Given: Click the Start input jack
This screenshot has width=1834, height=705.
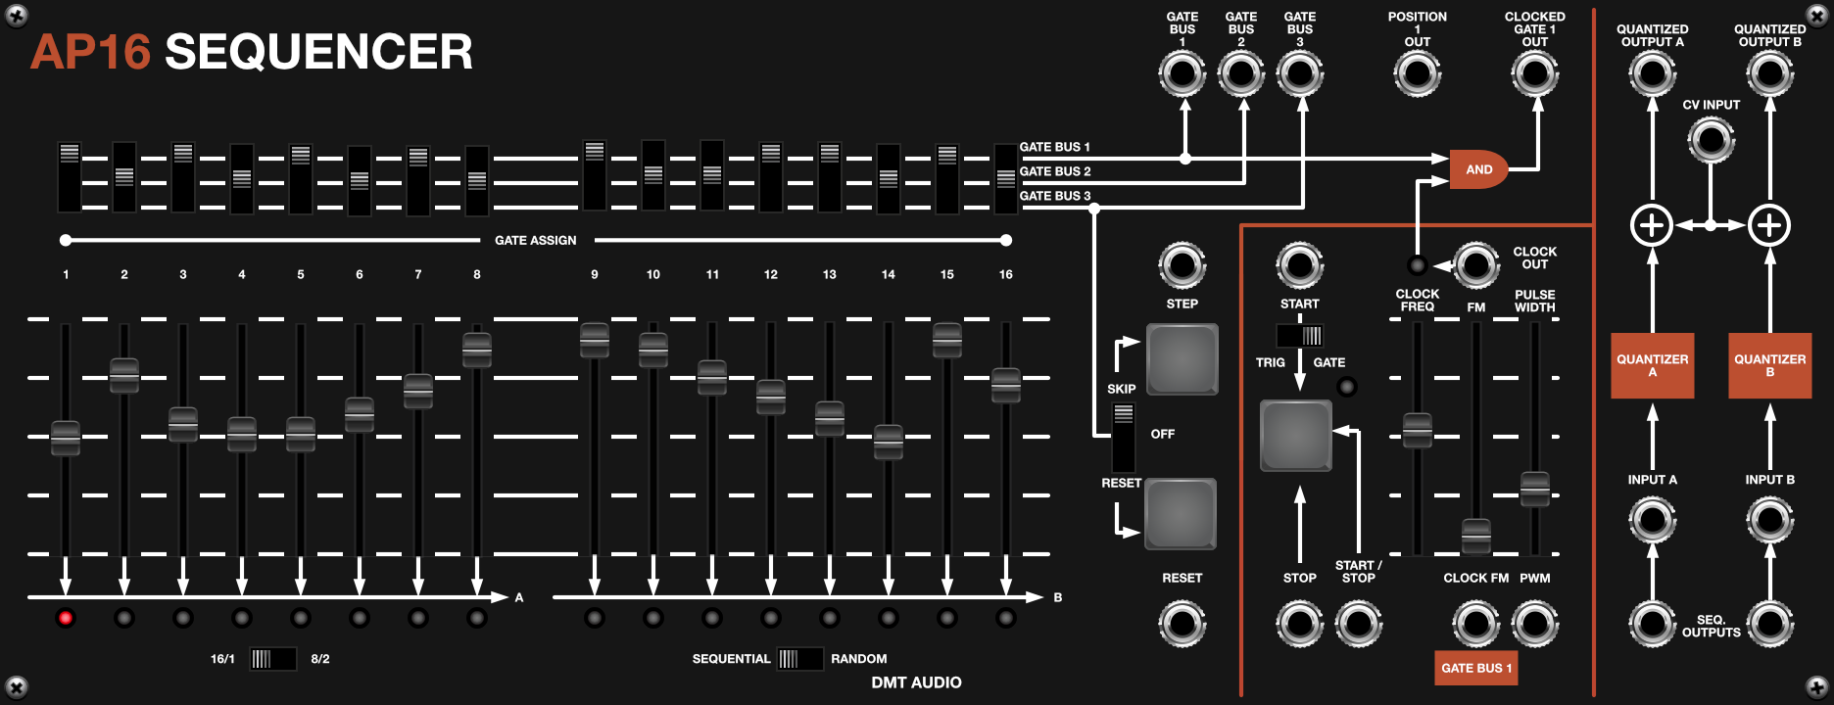Looking at the screenshot, I should pos(1300,264).
